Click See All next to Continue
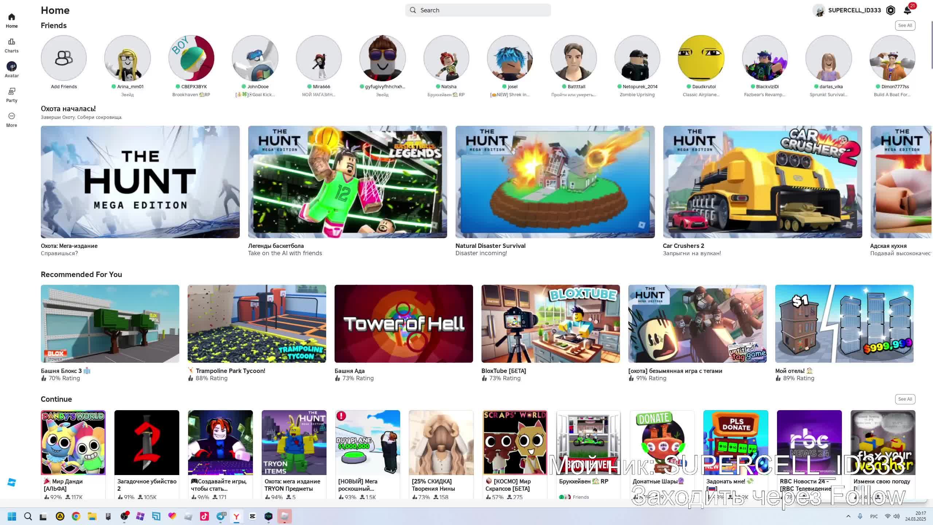This screenshot has width=933, height=525. point(905,399)
